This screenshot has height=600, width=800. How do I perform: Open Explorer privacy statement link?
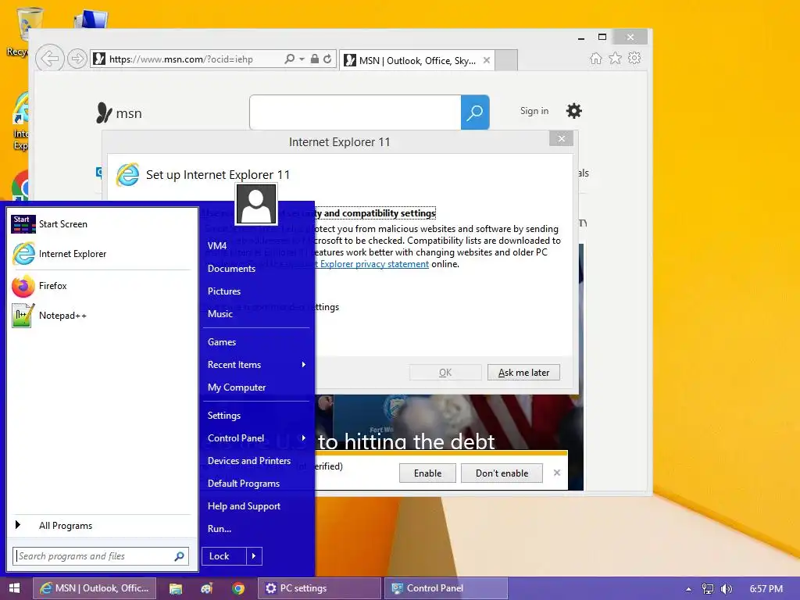[374, 264]
